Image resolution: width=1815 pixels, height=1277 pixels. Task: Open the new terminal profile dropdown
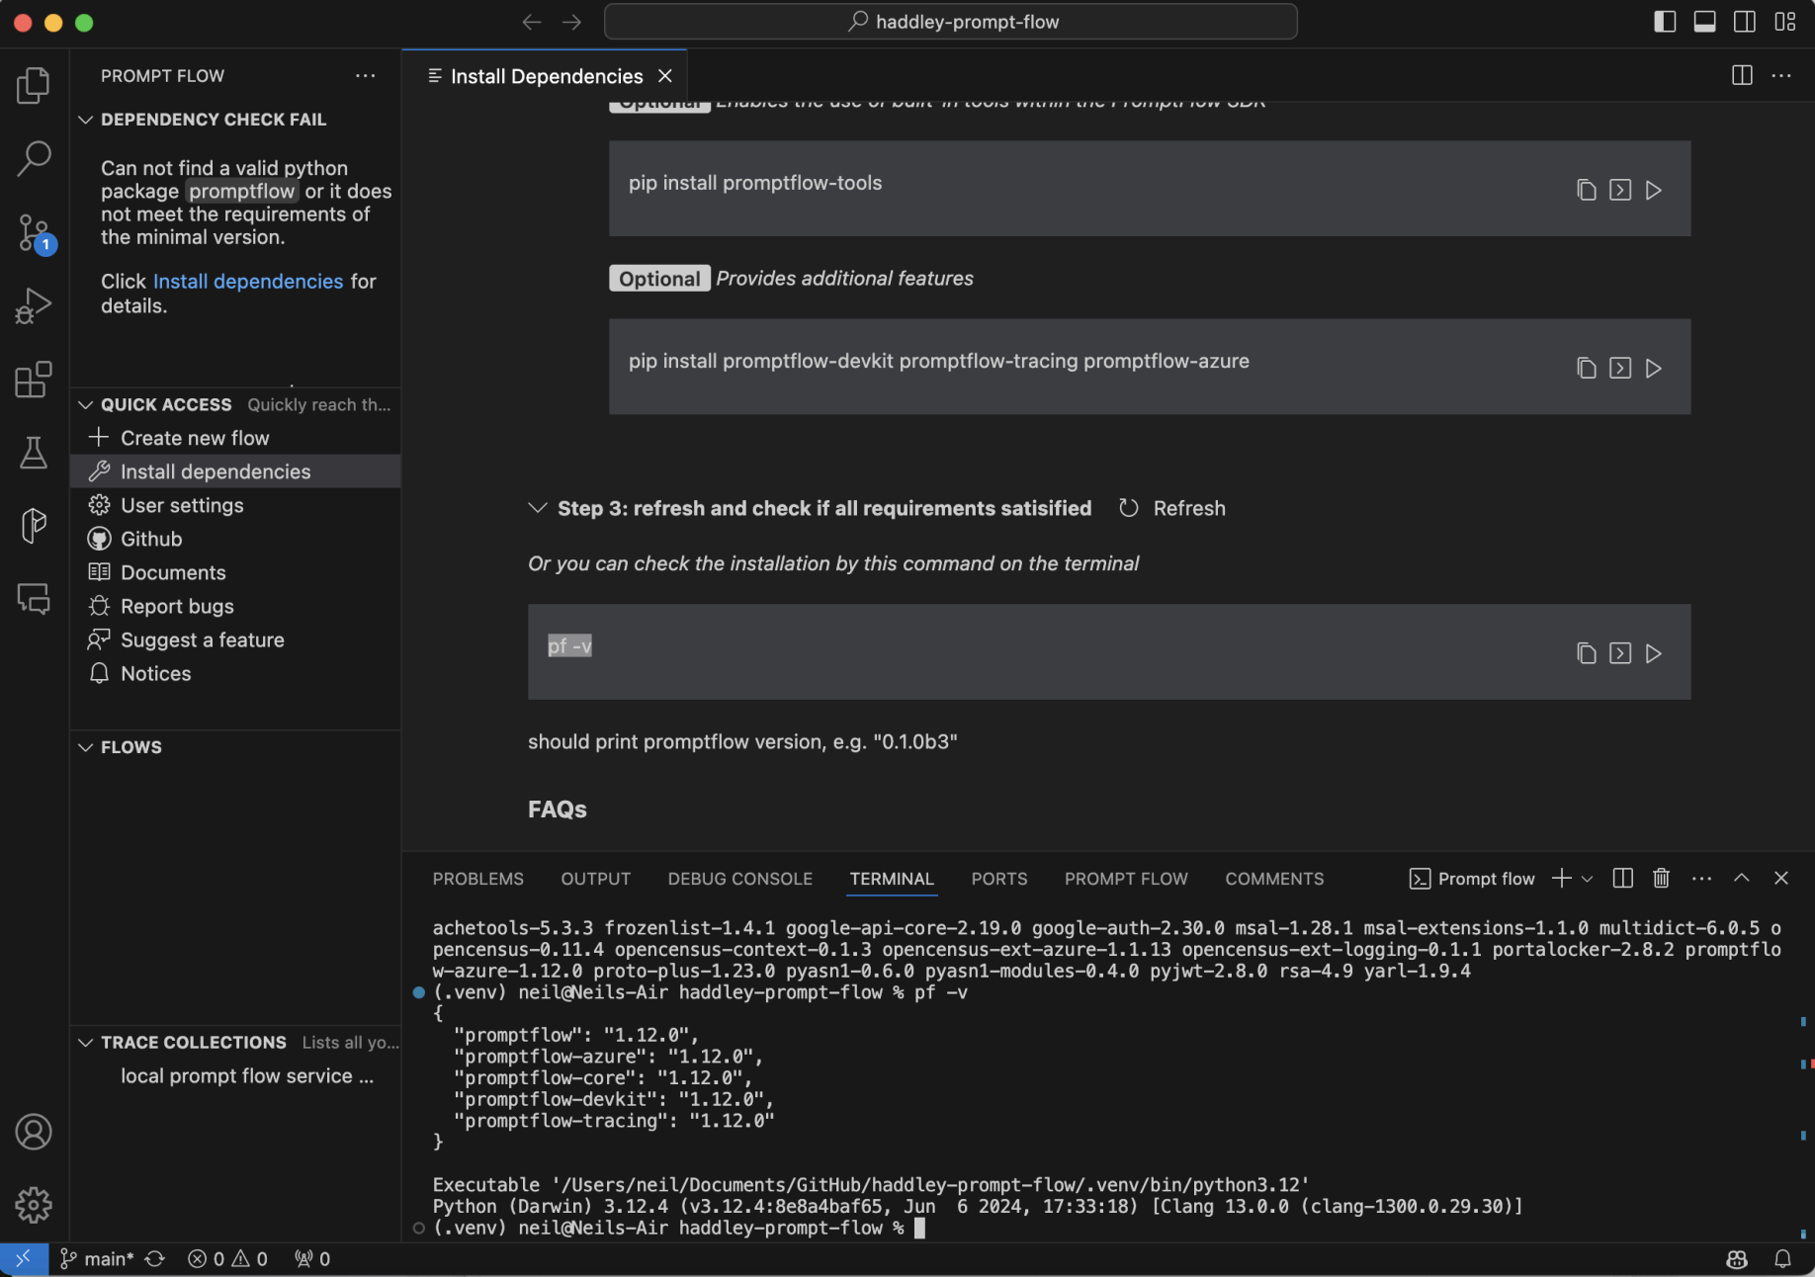[1587, 879]
